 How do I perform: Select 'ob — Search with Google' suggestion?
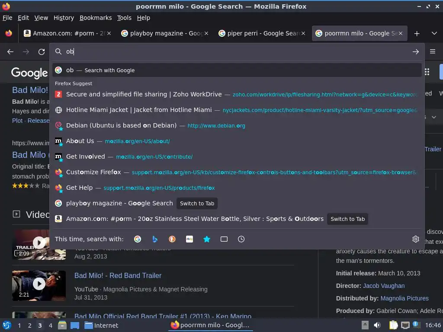pos(237,70)
